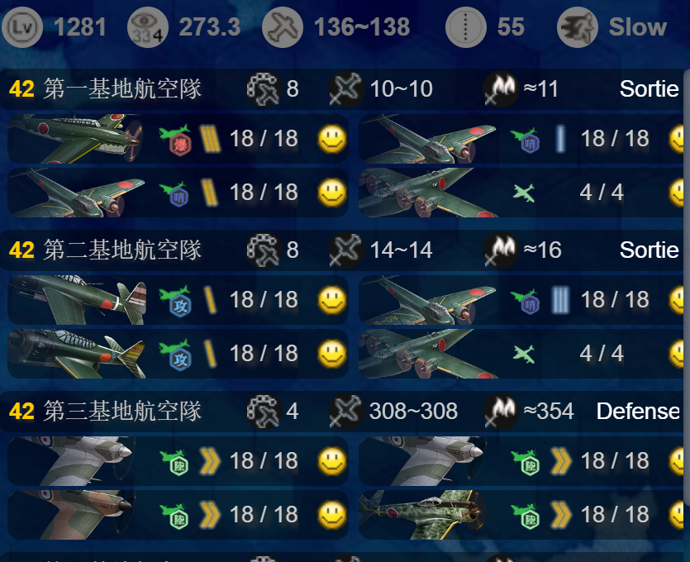Viewport: 690px width, 562px height.
Task: Click third air base high-altitude defense icon
Action: click(500, 411)
